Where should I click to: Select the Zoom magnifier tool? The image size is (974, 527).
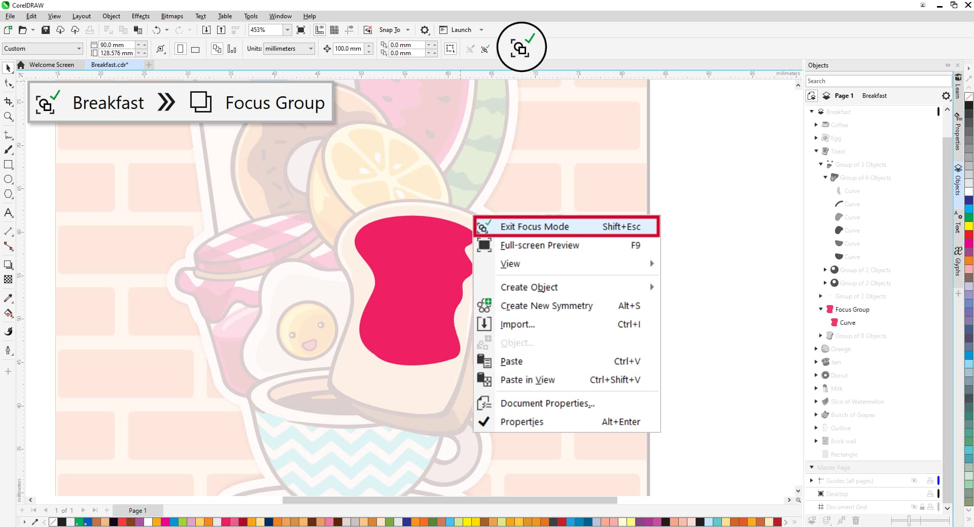tap(8, 117)
